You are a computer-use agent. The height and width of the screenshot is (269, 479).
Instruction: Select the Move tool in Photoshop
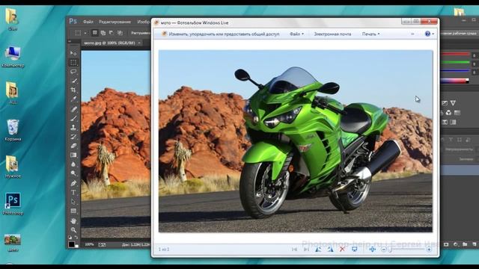coord(73,53)
